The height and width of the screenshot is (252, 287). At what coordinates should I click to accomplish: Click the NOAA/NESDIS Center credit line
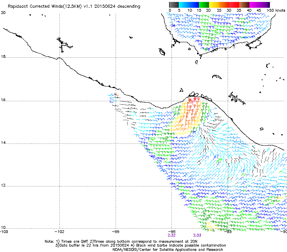click(168, 250)
